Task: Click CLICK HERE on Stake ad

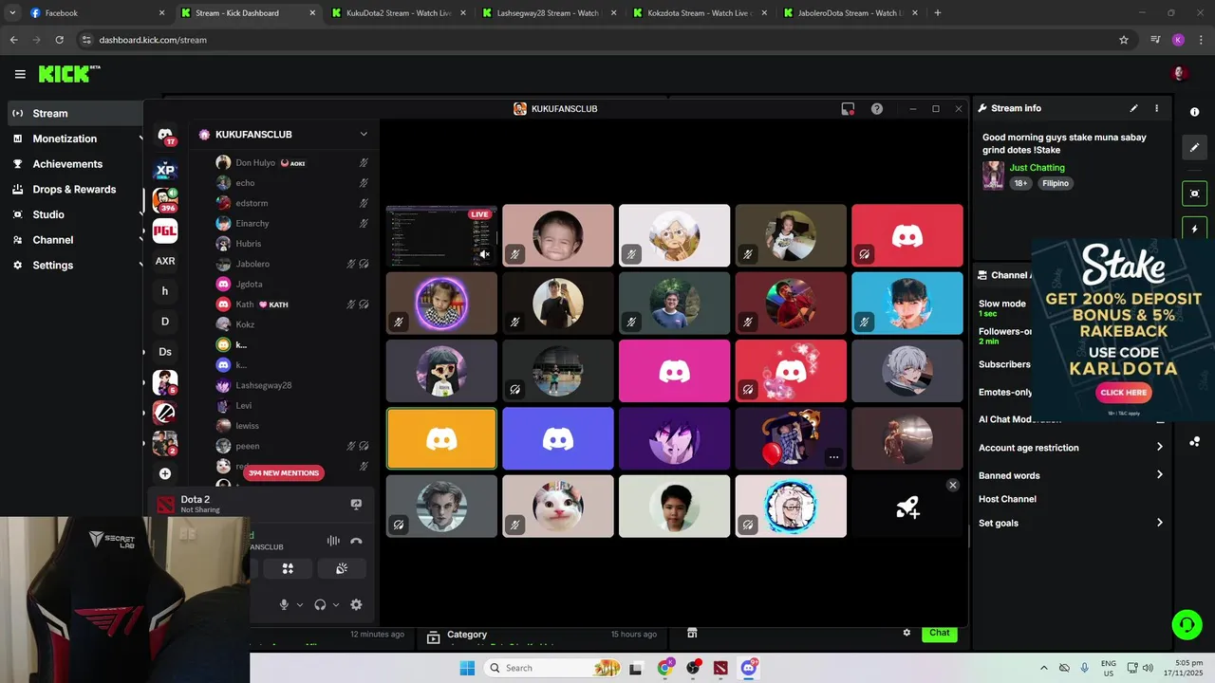Action: pos(1123,392)
